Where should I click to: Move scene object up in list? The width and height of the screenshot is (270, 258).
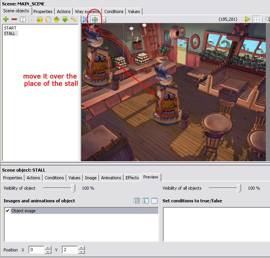pos(56,20)
